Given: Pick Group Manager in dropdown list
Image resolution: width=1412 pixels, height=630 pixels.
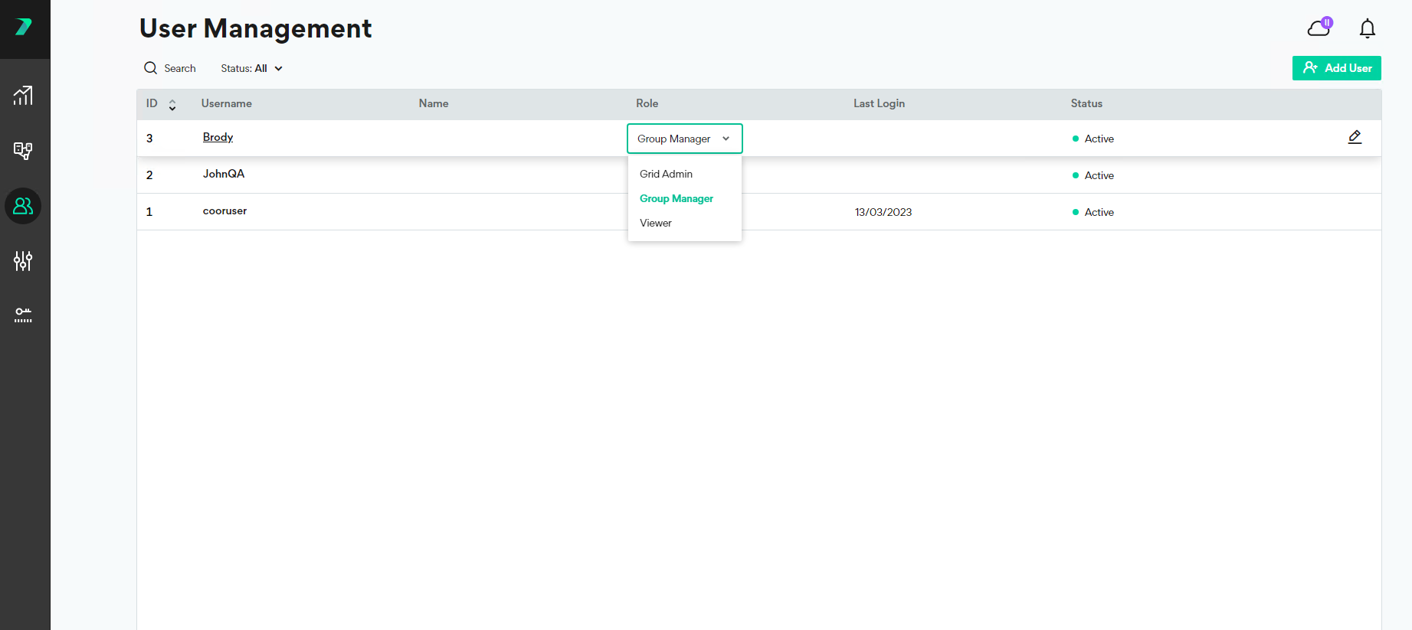Looking at the screenshot, I should pyautogui.click(x=676, y=198).
